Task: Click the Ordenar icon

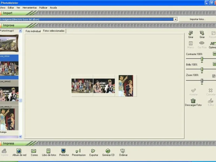Action: click(123, 151)
